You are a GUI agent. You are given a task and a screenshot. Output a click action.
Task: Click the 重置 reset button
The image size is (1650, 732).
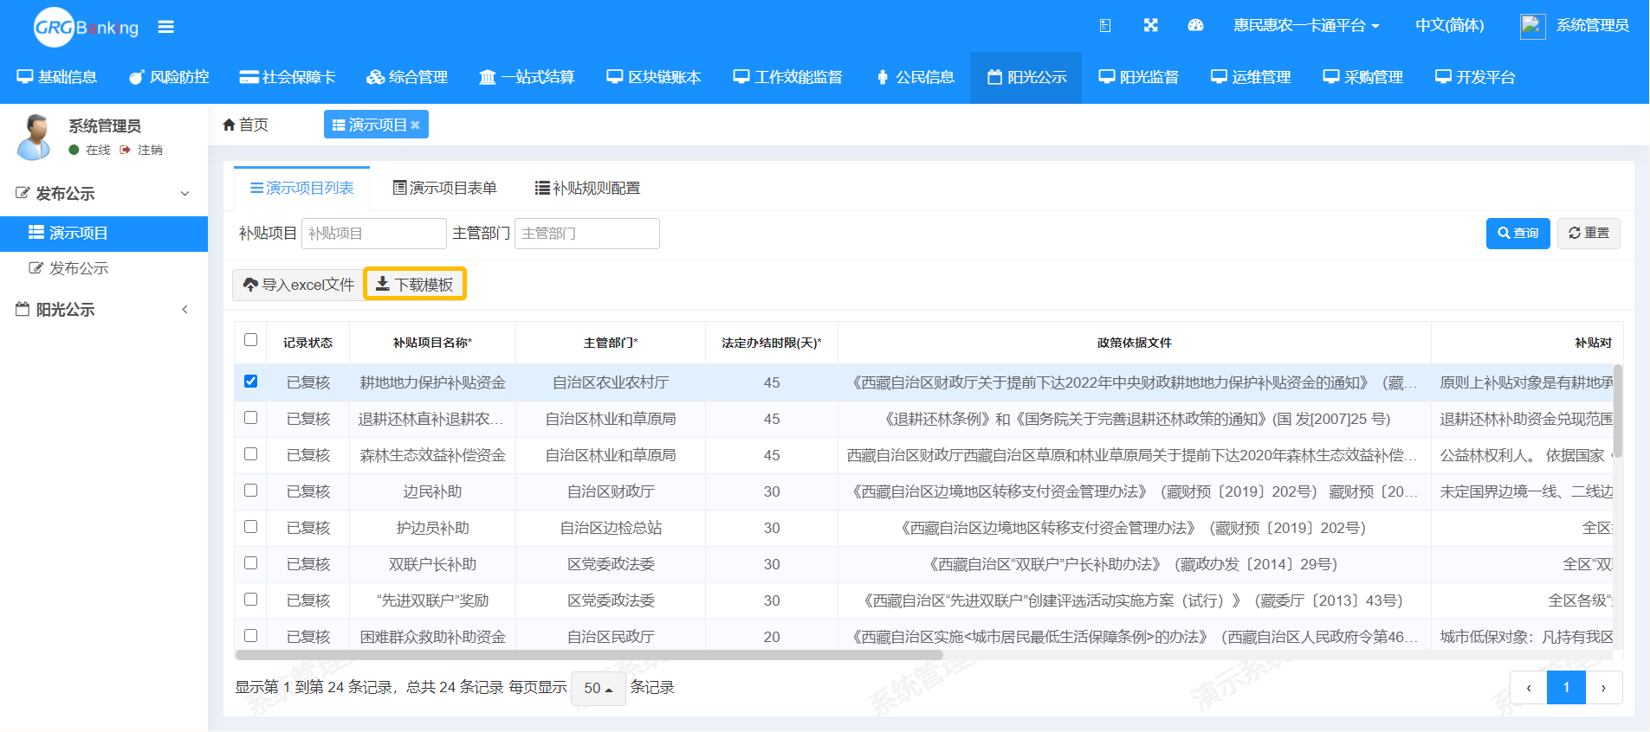(1589, 233)
